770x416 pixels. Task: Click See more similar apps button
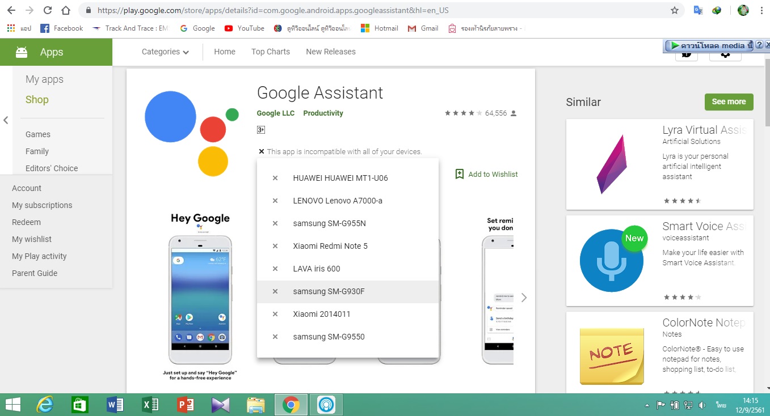point(729,102)
